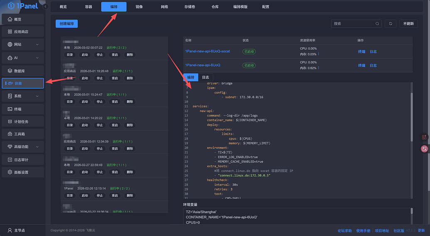Expand the 高级功能 sidebar submenu arrow
Viewport: 430px width, 236px height.
[x=37, y=147]
